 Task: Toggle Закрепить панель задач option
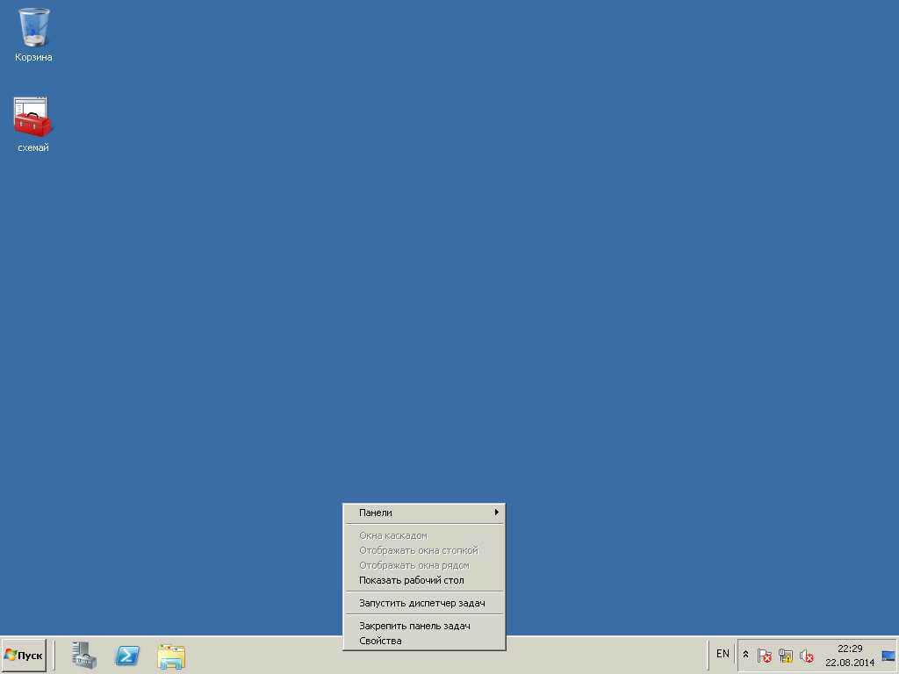click(414, 626)
